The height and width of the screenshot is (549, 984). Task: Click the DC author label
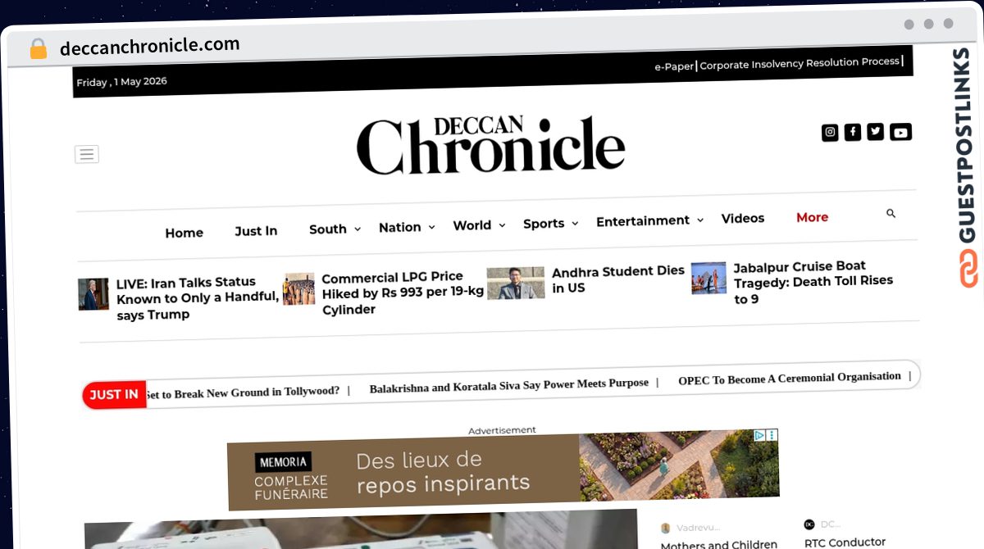point(830,524)
